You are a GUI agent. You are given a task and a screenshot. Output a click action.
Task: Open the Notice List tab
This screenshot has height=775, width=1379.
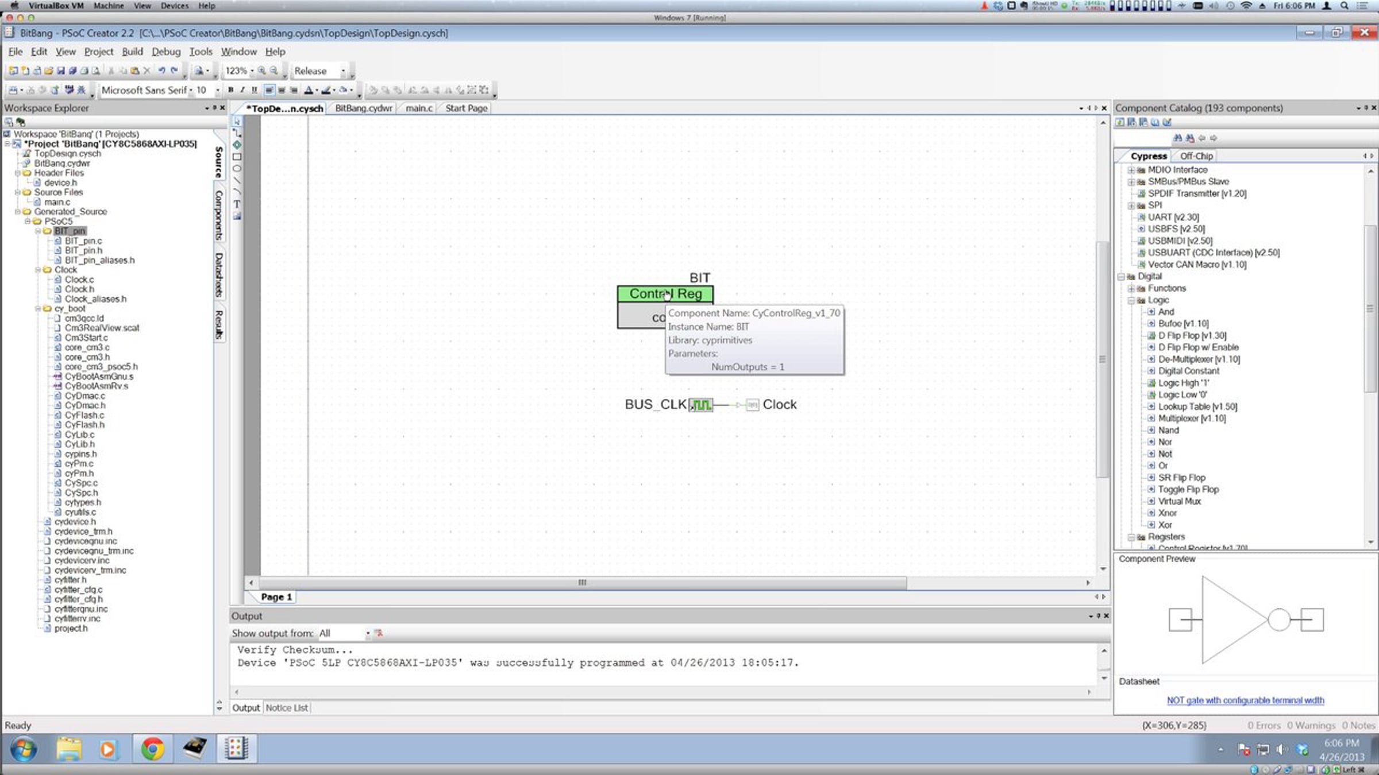pyautogui.click(x=287, y=708)
